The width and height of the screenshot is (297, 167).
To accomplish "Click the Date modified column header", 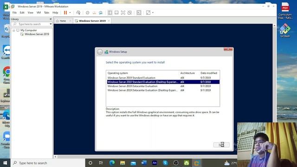I will pyautogui.click(x=209, y=73).
